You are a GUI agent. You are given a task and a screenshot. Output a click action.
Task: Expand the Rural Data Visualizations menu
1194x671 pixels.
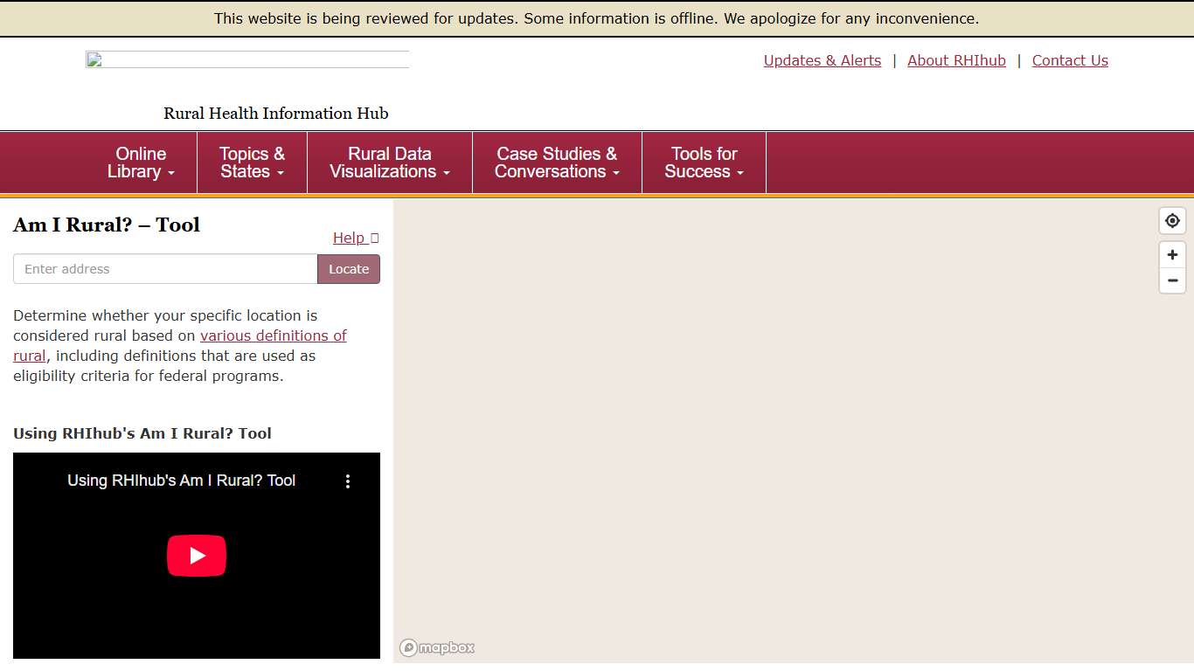pos(389,163)
